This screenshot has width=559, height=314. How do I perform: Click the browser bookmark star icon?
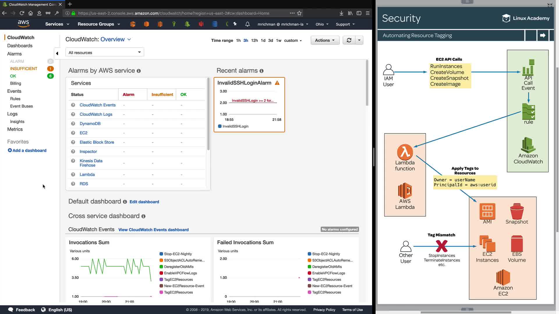299,13
